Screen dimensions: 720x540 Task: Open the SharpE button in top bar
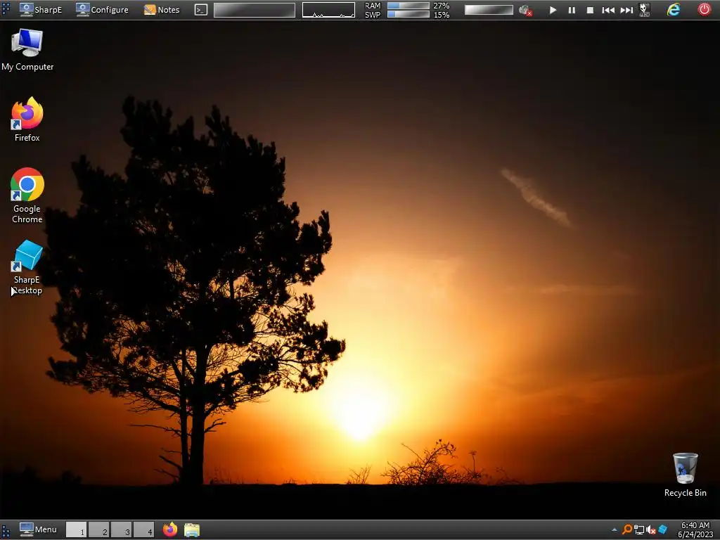coord(40,10)
